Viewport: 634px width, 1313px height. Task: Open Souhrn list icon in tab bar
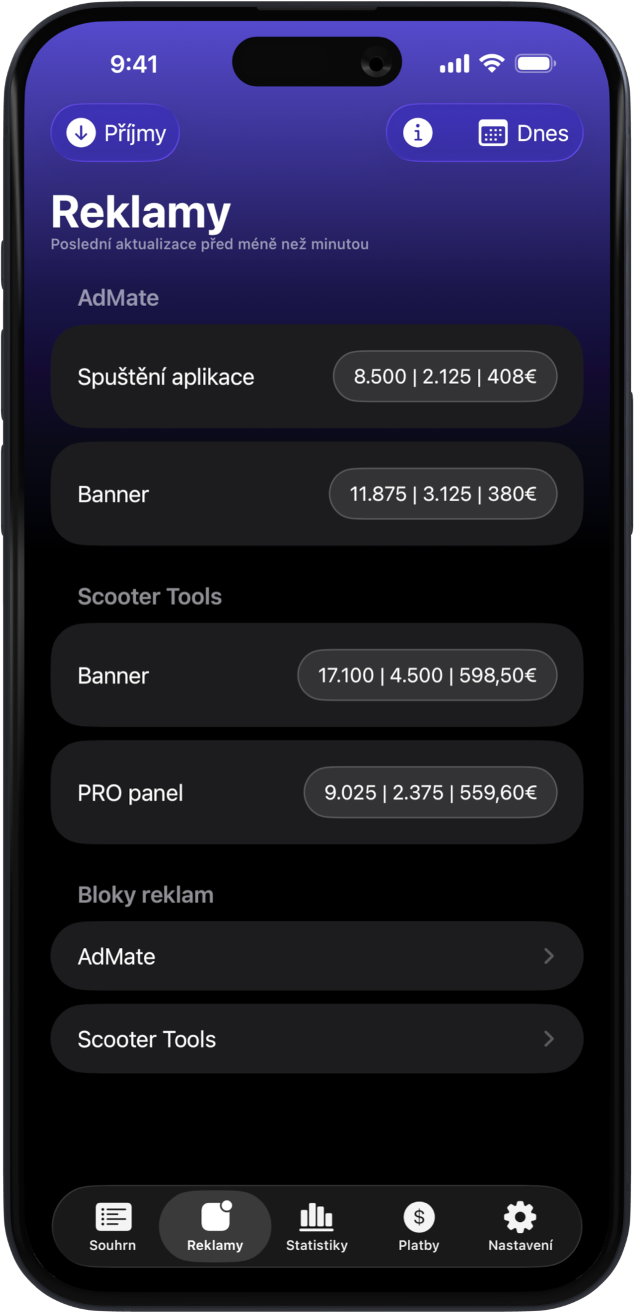coord(113,1216)
